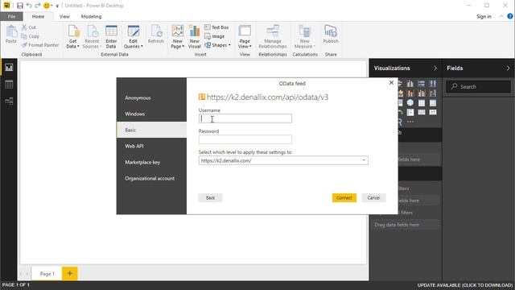Image resolution: width=515 pixels, height=290 pixels.
Task: Switch to Data view in left sidebar
Action: (9, 84)
